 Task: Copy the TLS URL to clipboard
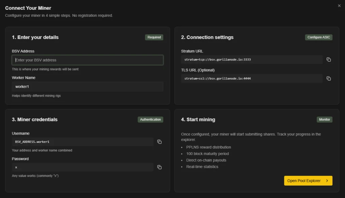click(x=329, y=78)
